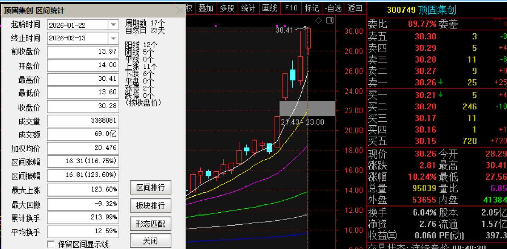Enable the 保留区间显示线 checkbox

(x=51, y=245)
